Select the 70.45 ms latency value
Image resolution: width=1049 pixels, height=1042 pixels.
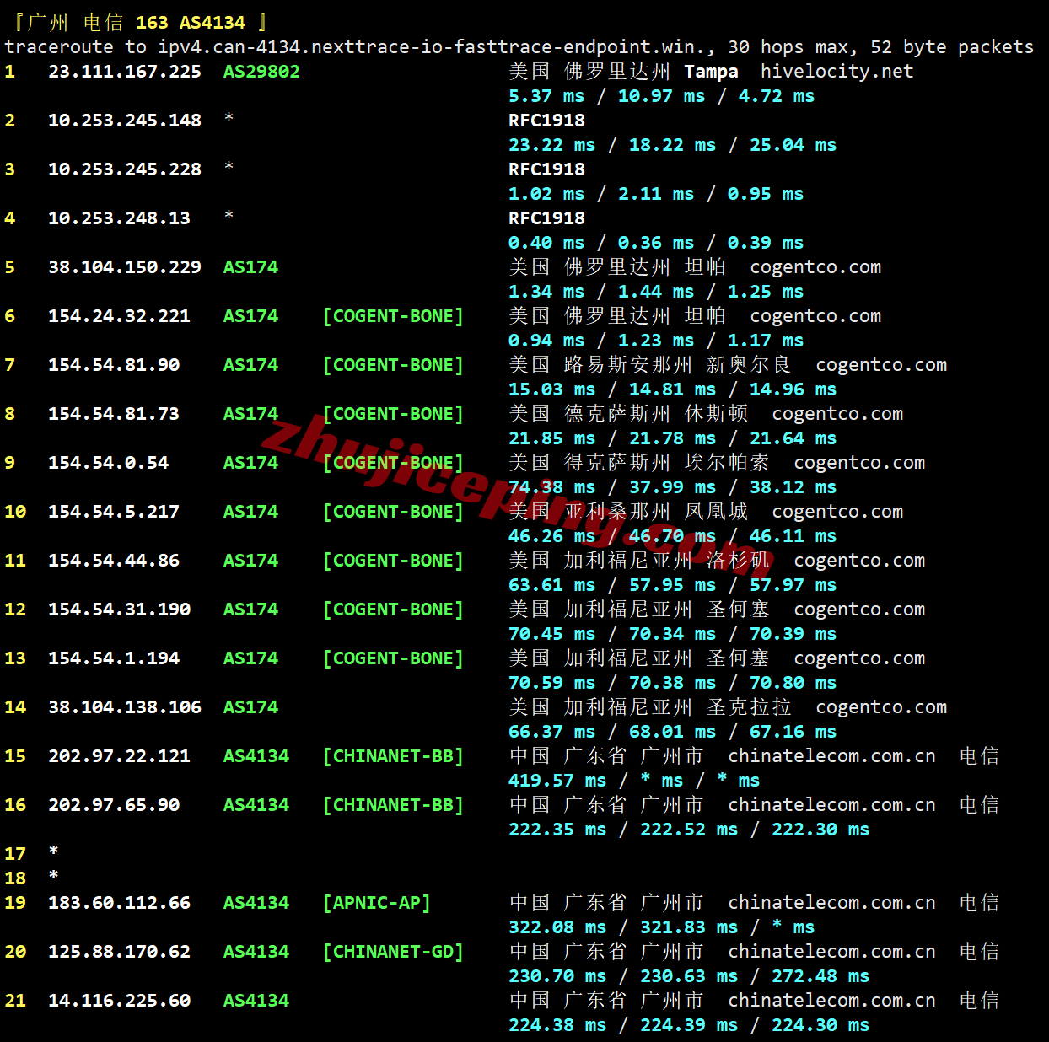click(551, 634)
